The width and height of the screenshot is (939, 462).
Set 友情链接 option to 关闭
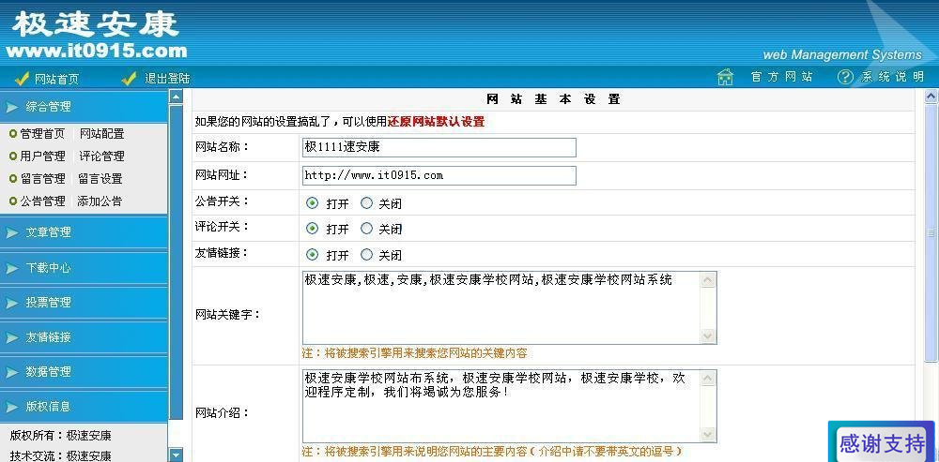(x=366, y=255)
